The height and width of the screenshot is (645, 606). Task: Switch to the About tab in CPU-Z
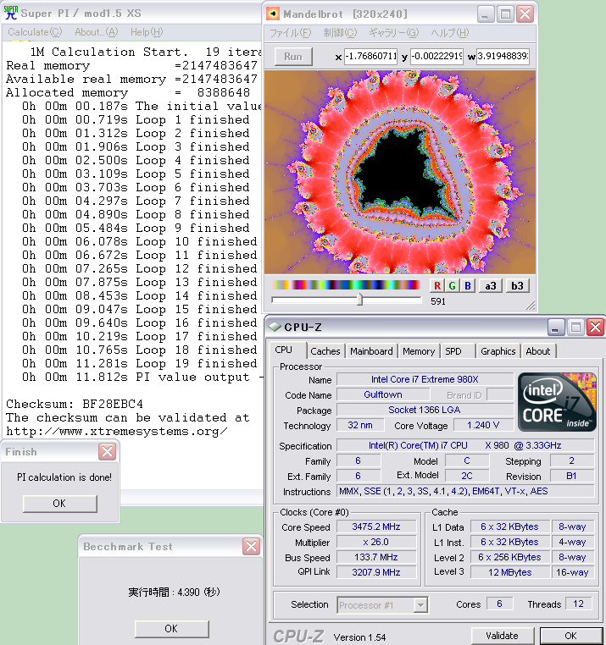pyautogui.click(x=537, y=351)
